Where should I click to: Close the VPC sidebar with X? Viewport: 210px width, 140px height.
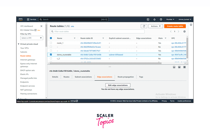[41, 26]
